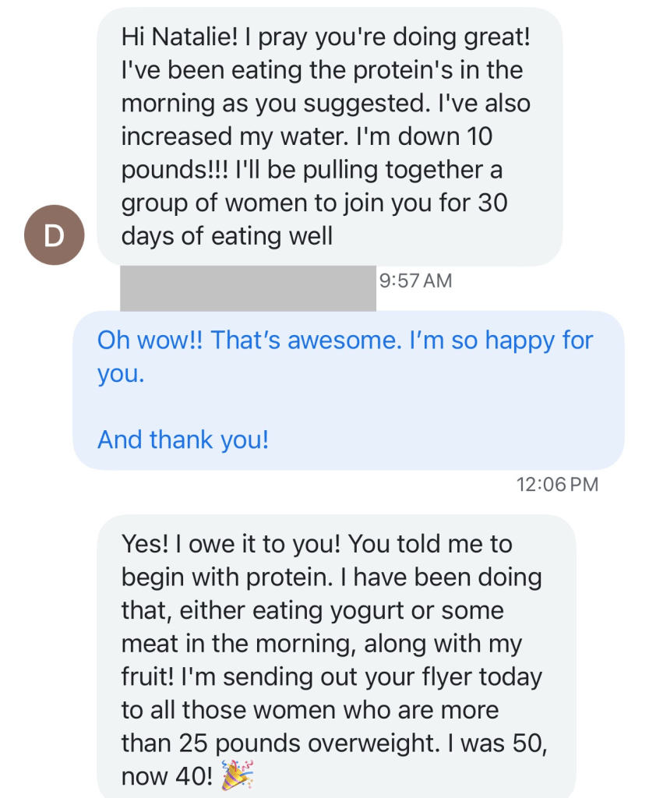Click "morning as you suggested" text
Viewport: 649px width, 798px height.
[x=262, y=103]
